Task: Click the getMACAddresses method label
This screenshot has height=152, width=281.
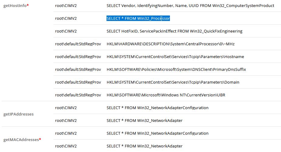Action: click(21, 140)
